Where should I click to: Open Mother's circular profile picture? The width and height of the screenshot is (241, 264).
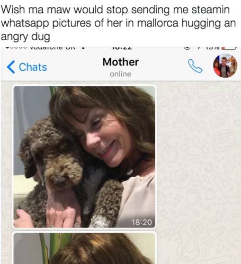coord(225,66)
